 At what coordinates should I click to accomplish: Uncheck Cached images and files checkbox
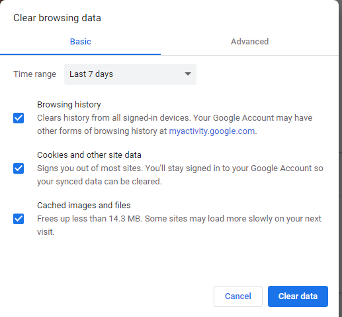(x=19, y=219)
